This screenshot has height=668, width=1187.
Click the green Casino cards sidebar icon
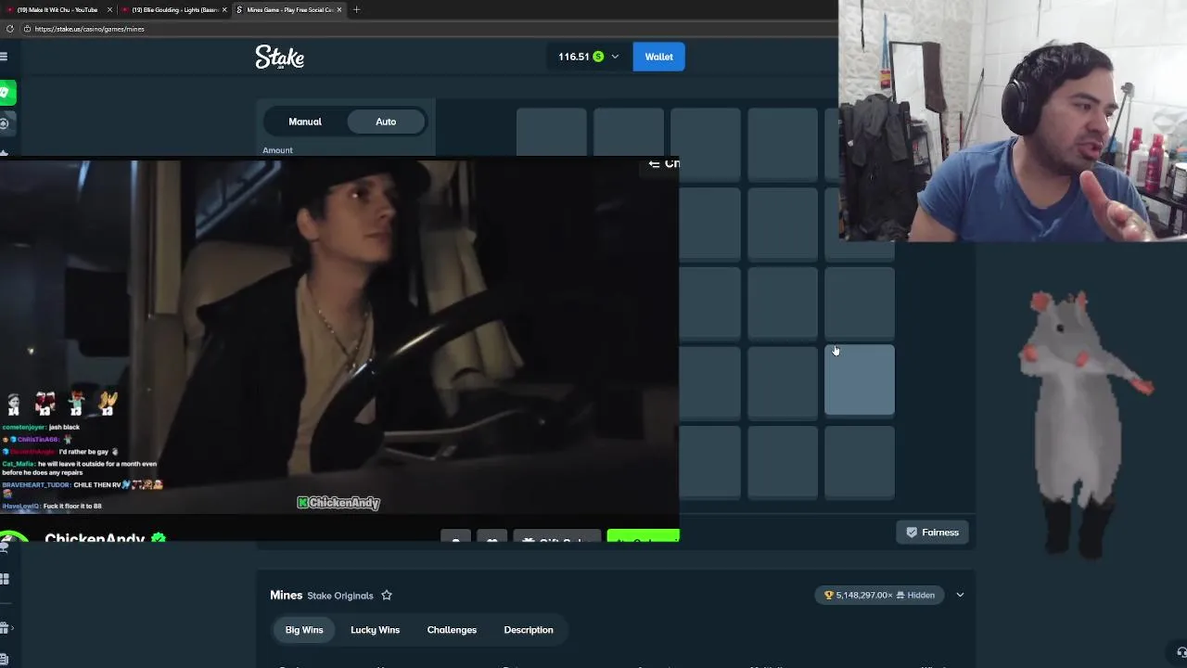point(6,93)
